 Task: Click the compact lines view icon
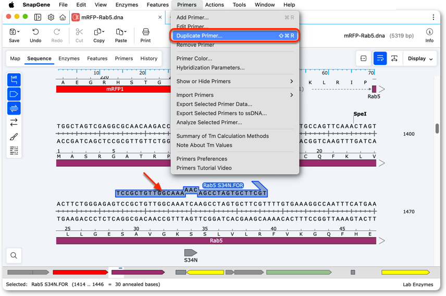point(364,58)
